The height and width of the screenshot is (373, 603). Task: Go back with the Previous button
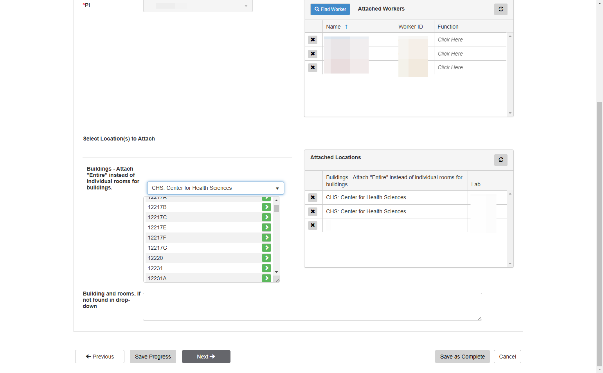click(100, 357)
